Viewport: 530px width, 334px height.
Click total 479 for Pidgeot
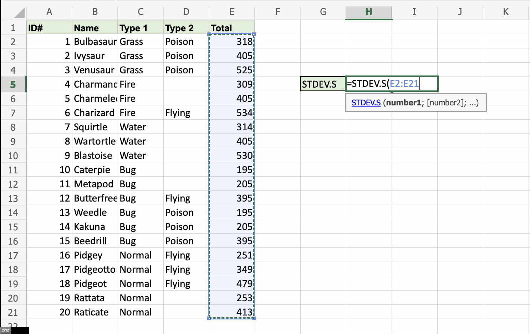[x=232, y=284]
